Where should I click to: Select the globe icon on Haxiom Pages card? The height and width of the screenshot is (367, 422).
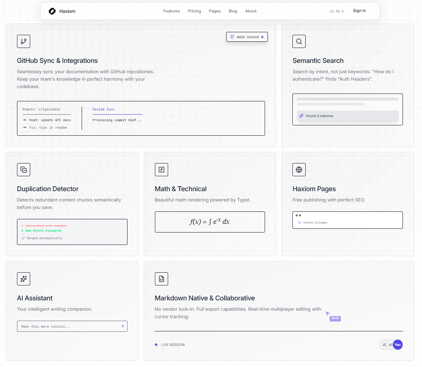pos(299,169)
